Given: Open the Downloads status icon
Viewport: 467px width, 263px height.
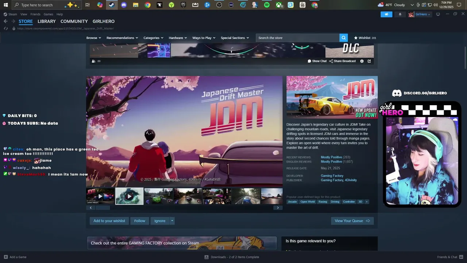Looking at the screenshot, I should 207,257.
